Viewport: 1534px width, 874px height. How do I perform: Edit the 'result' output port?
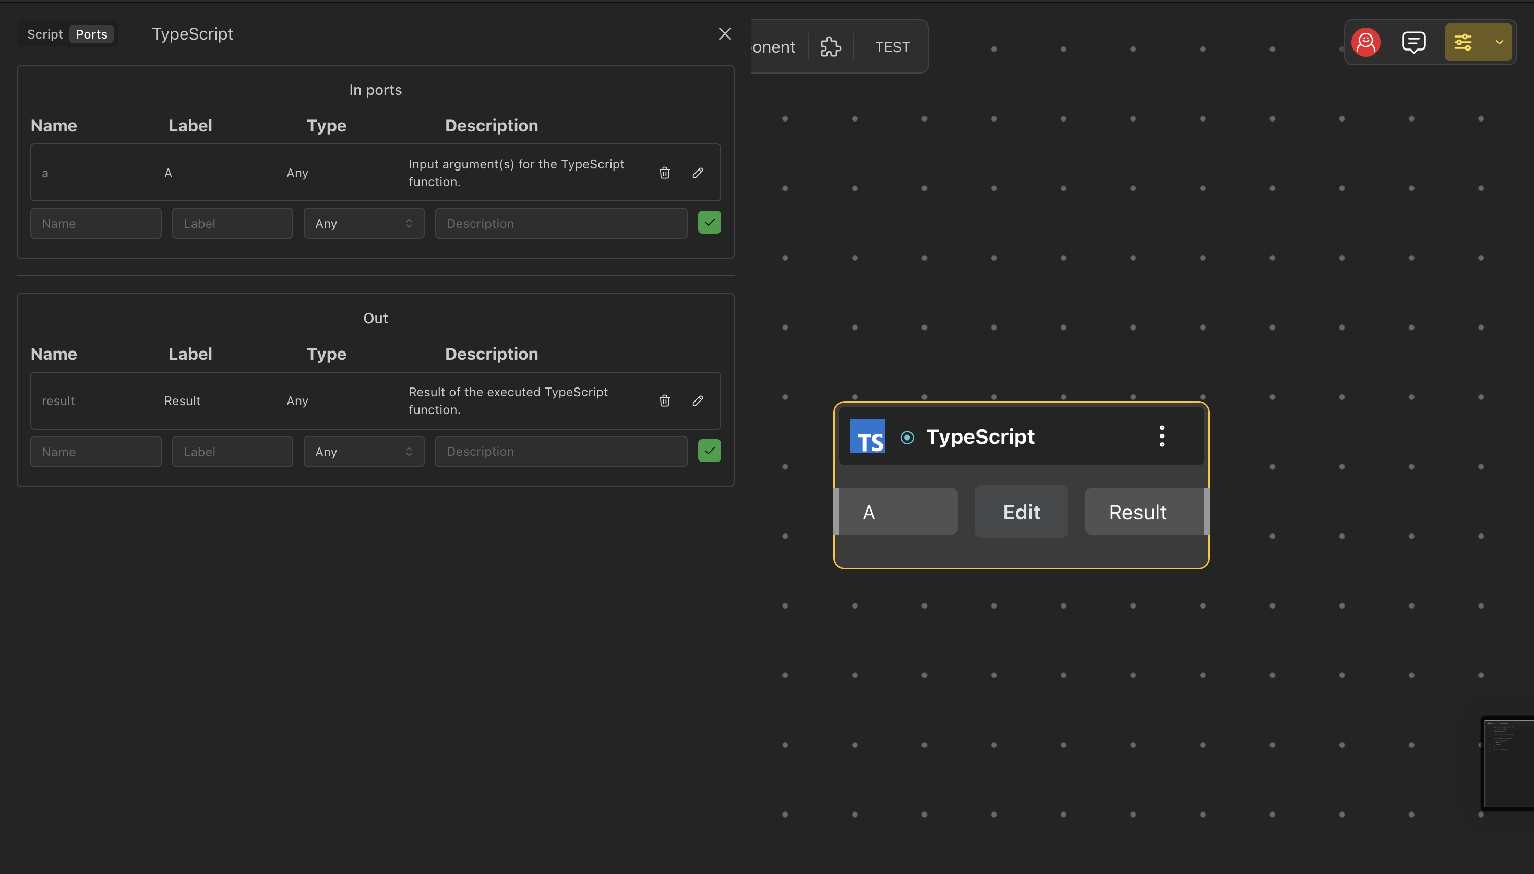pyautogui.click(x=697, y=400)
